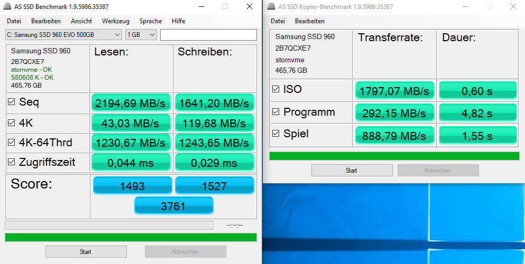This screenshot has height=264, width=525.
Task: Toggle the 4K-64Thrd test checkbox
Action: tap(12, 143)
